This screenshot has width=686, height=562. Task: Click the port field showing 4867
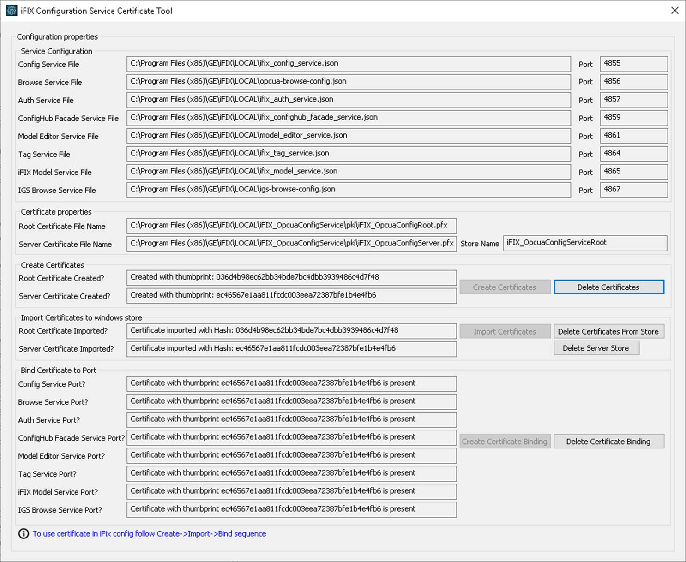634,190
